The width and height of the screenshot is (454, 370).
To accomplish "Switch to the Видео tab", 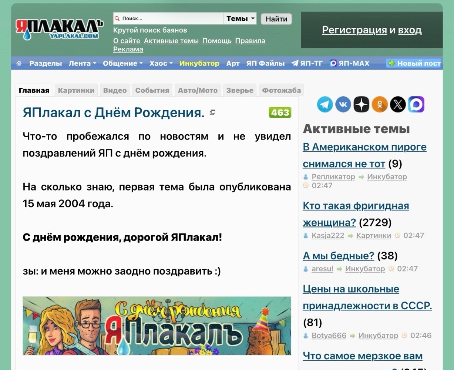I will tap(115, 90).
